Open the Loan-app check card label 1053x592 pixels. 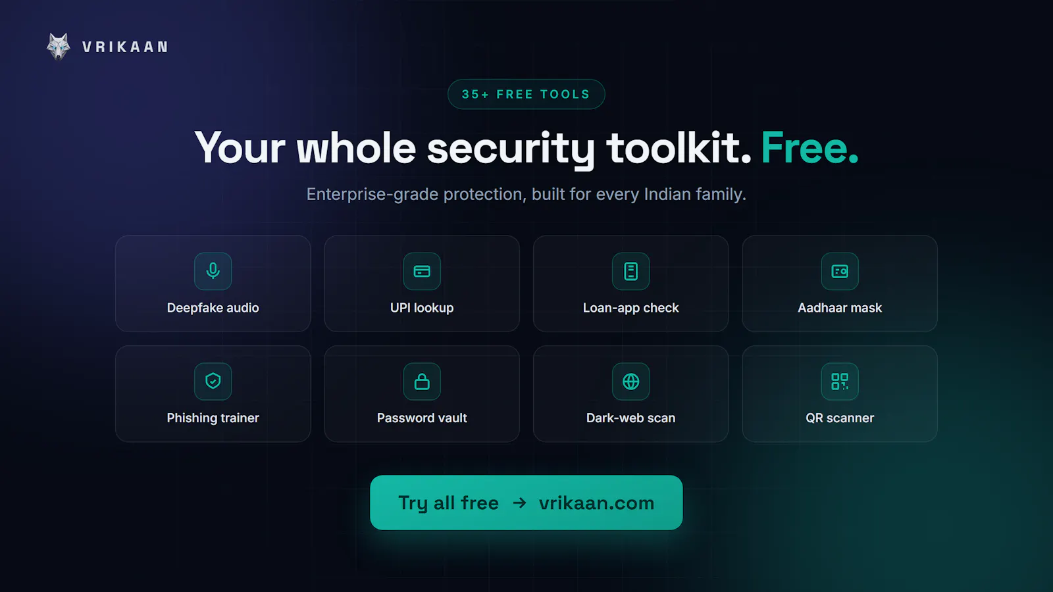(x=630, y=308)
